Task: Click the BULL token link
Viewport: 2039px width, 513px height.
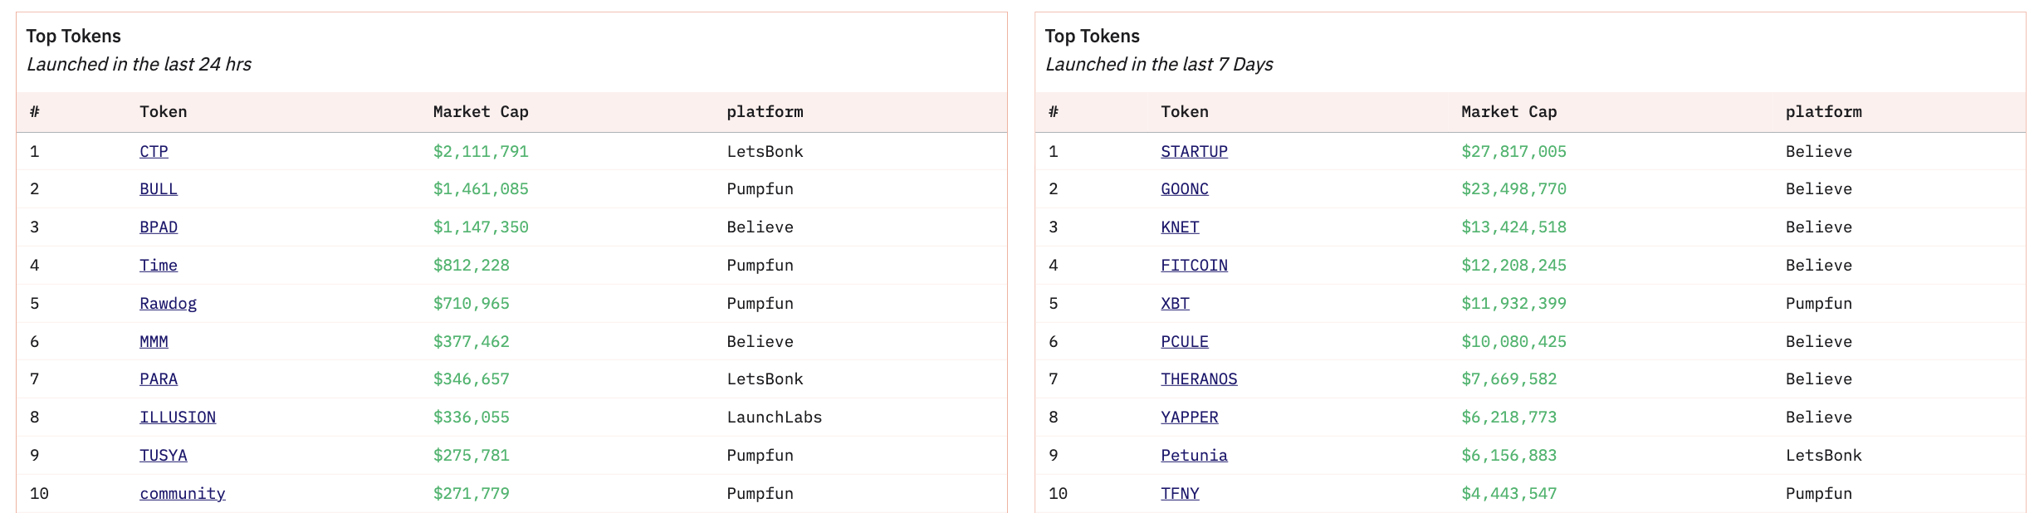Action: 158,189
